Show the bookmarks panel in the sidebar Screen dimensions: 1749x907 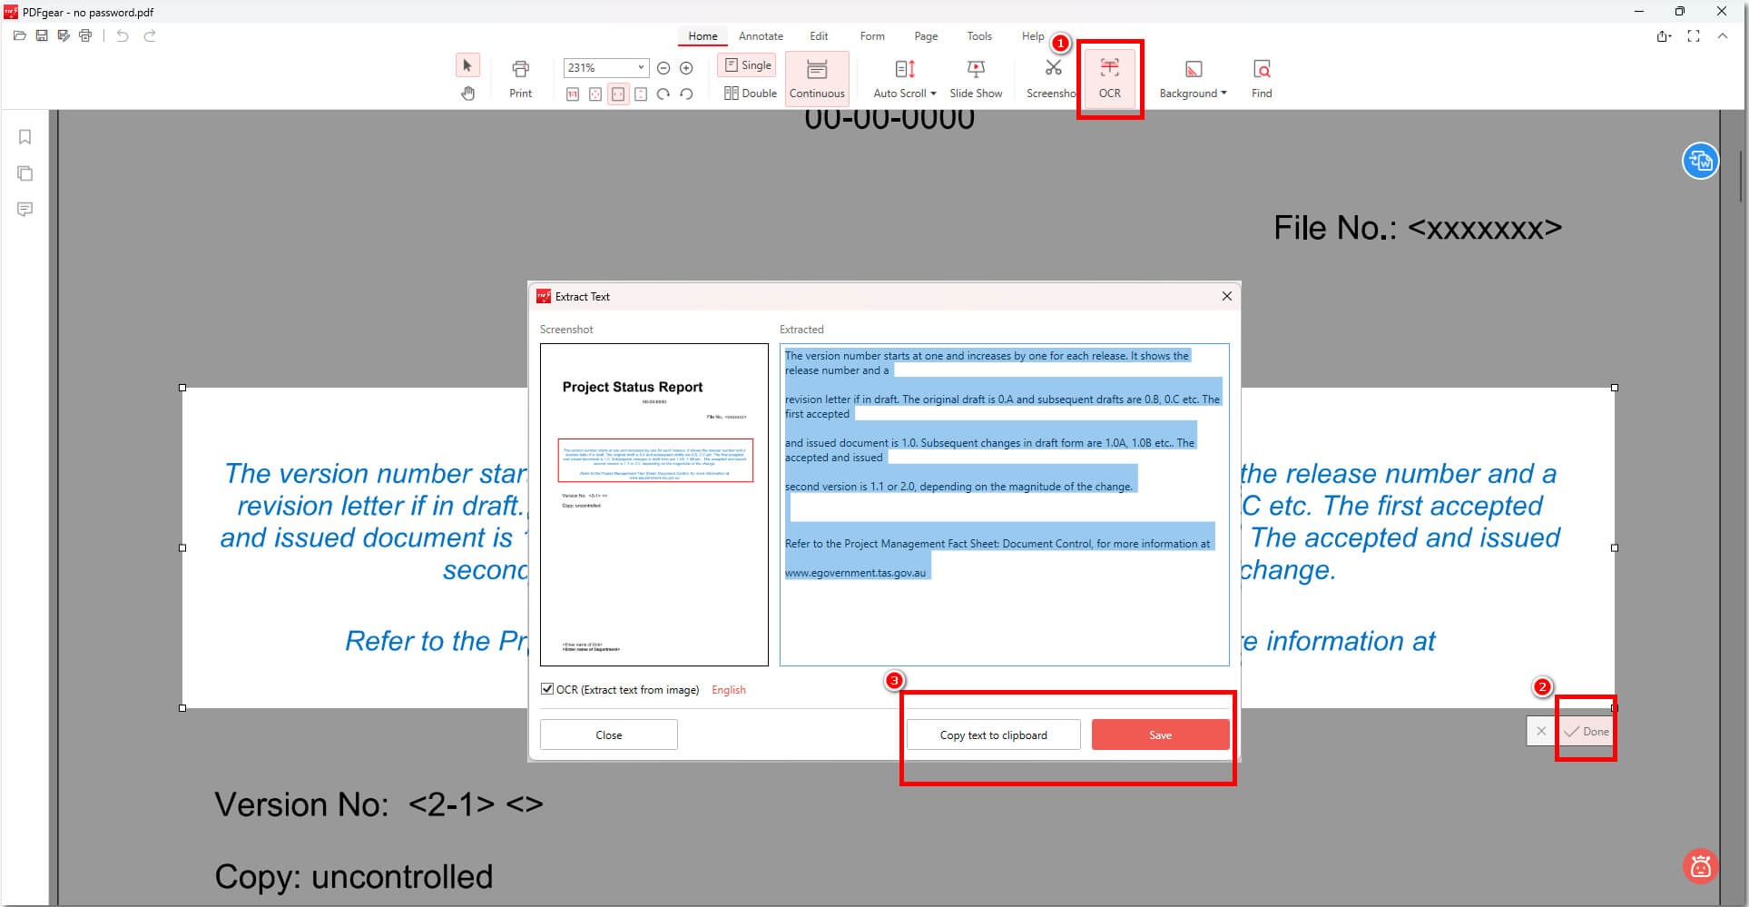[25, 137]
